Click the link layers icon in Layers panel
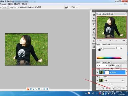This screenshot has width=128, height=96. pos(103,89)
